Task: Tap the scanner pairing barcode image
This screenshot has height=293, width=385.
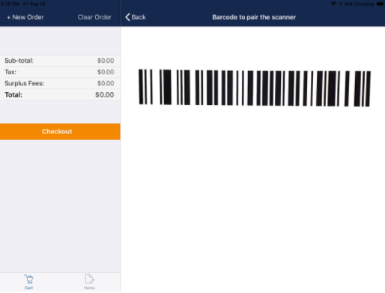Action: coord(255,88)
